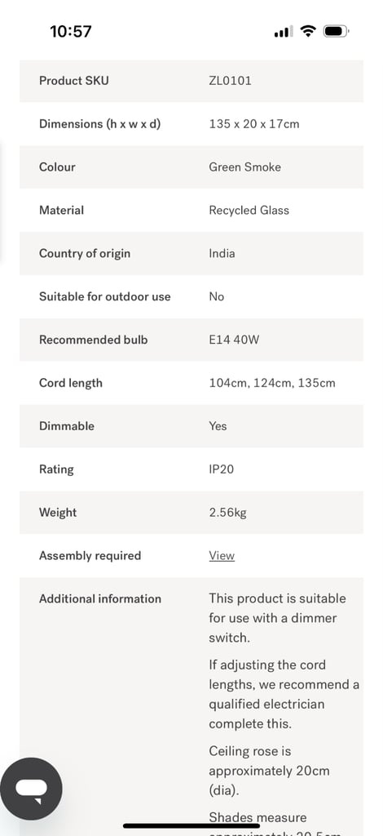The height and width of the screenshot is (836, 383).
Task: Tap the Recommended bulb E14 40W value
Action: coord(234,340)
